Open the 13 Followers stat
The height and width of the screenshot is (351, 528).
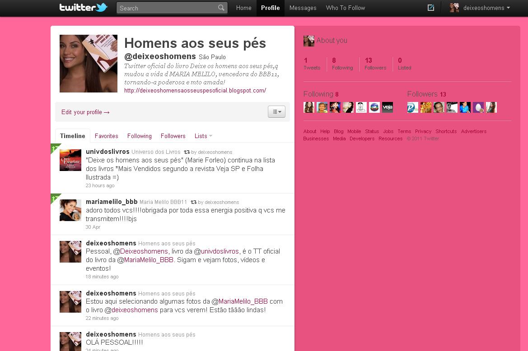tap(375, 64)
